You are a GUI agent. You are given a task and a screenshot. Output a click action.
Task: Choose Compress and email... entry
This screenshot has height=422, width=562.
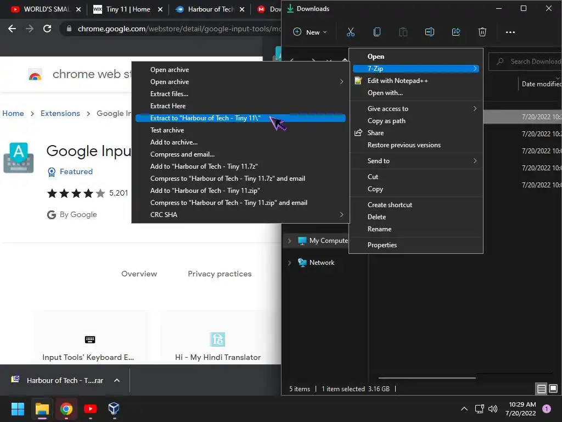(x=240, y=154)
